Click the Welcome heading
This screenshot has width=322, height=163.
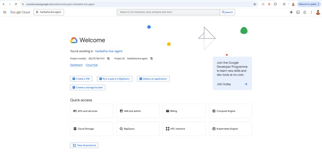(x=92, y=40)
